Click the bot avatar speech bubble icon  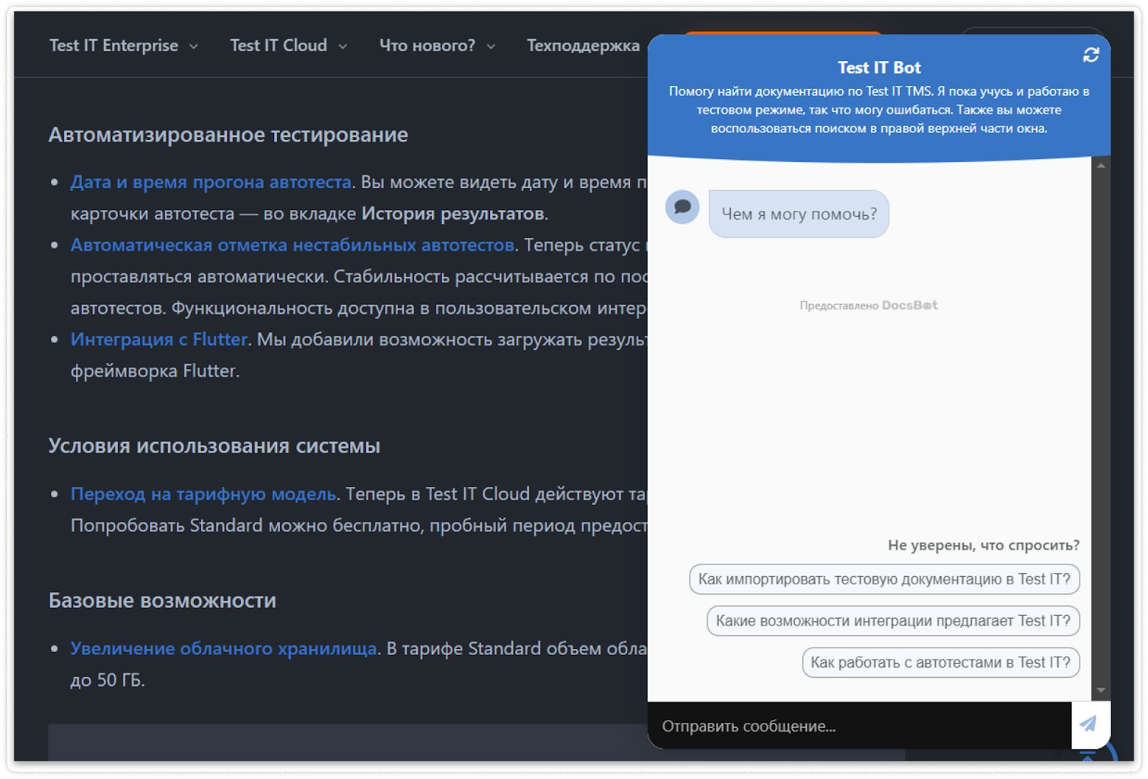point(682,207)
